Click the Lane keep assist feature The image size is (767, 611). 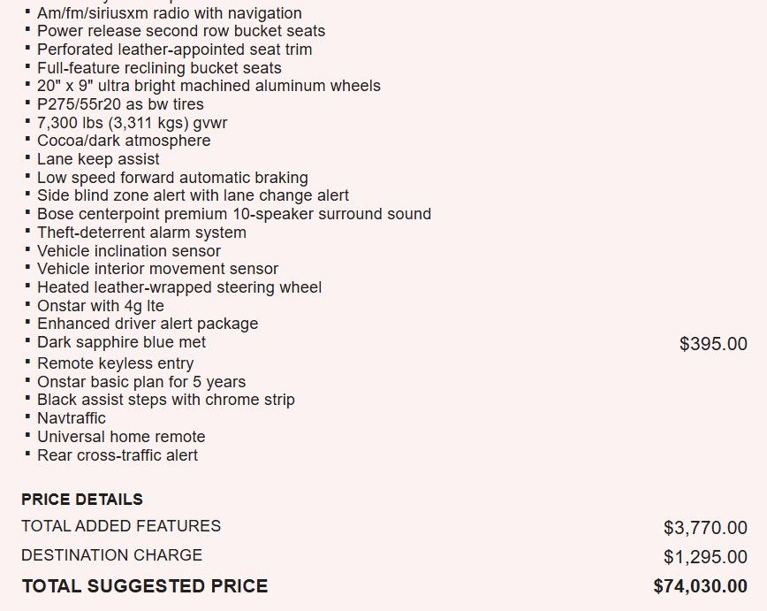pos(98,159)
